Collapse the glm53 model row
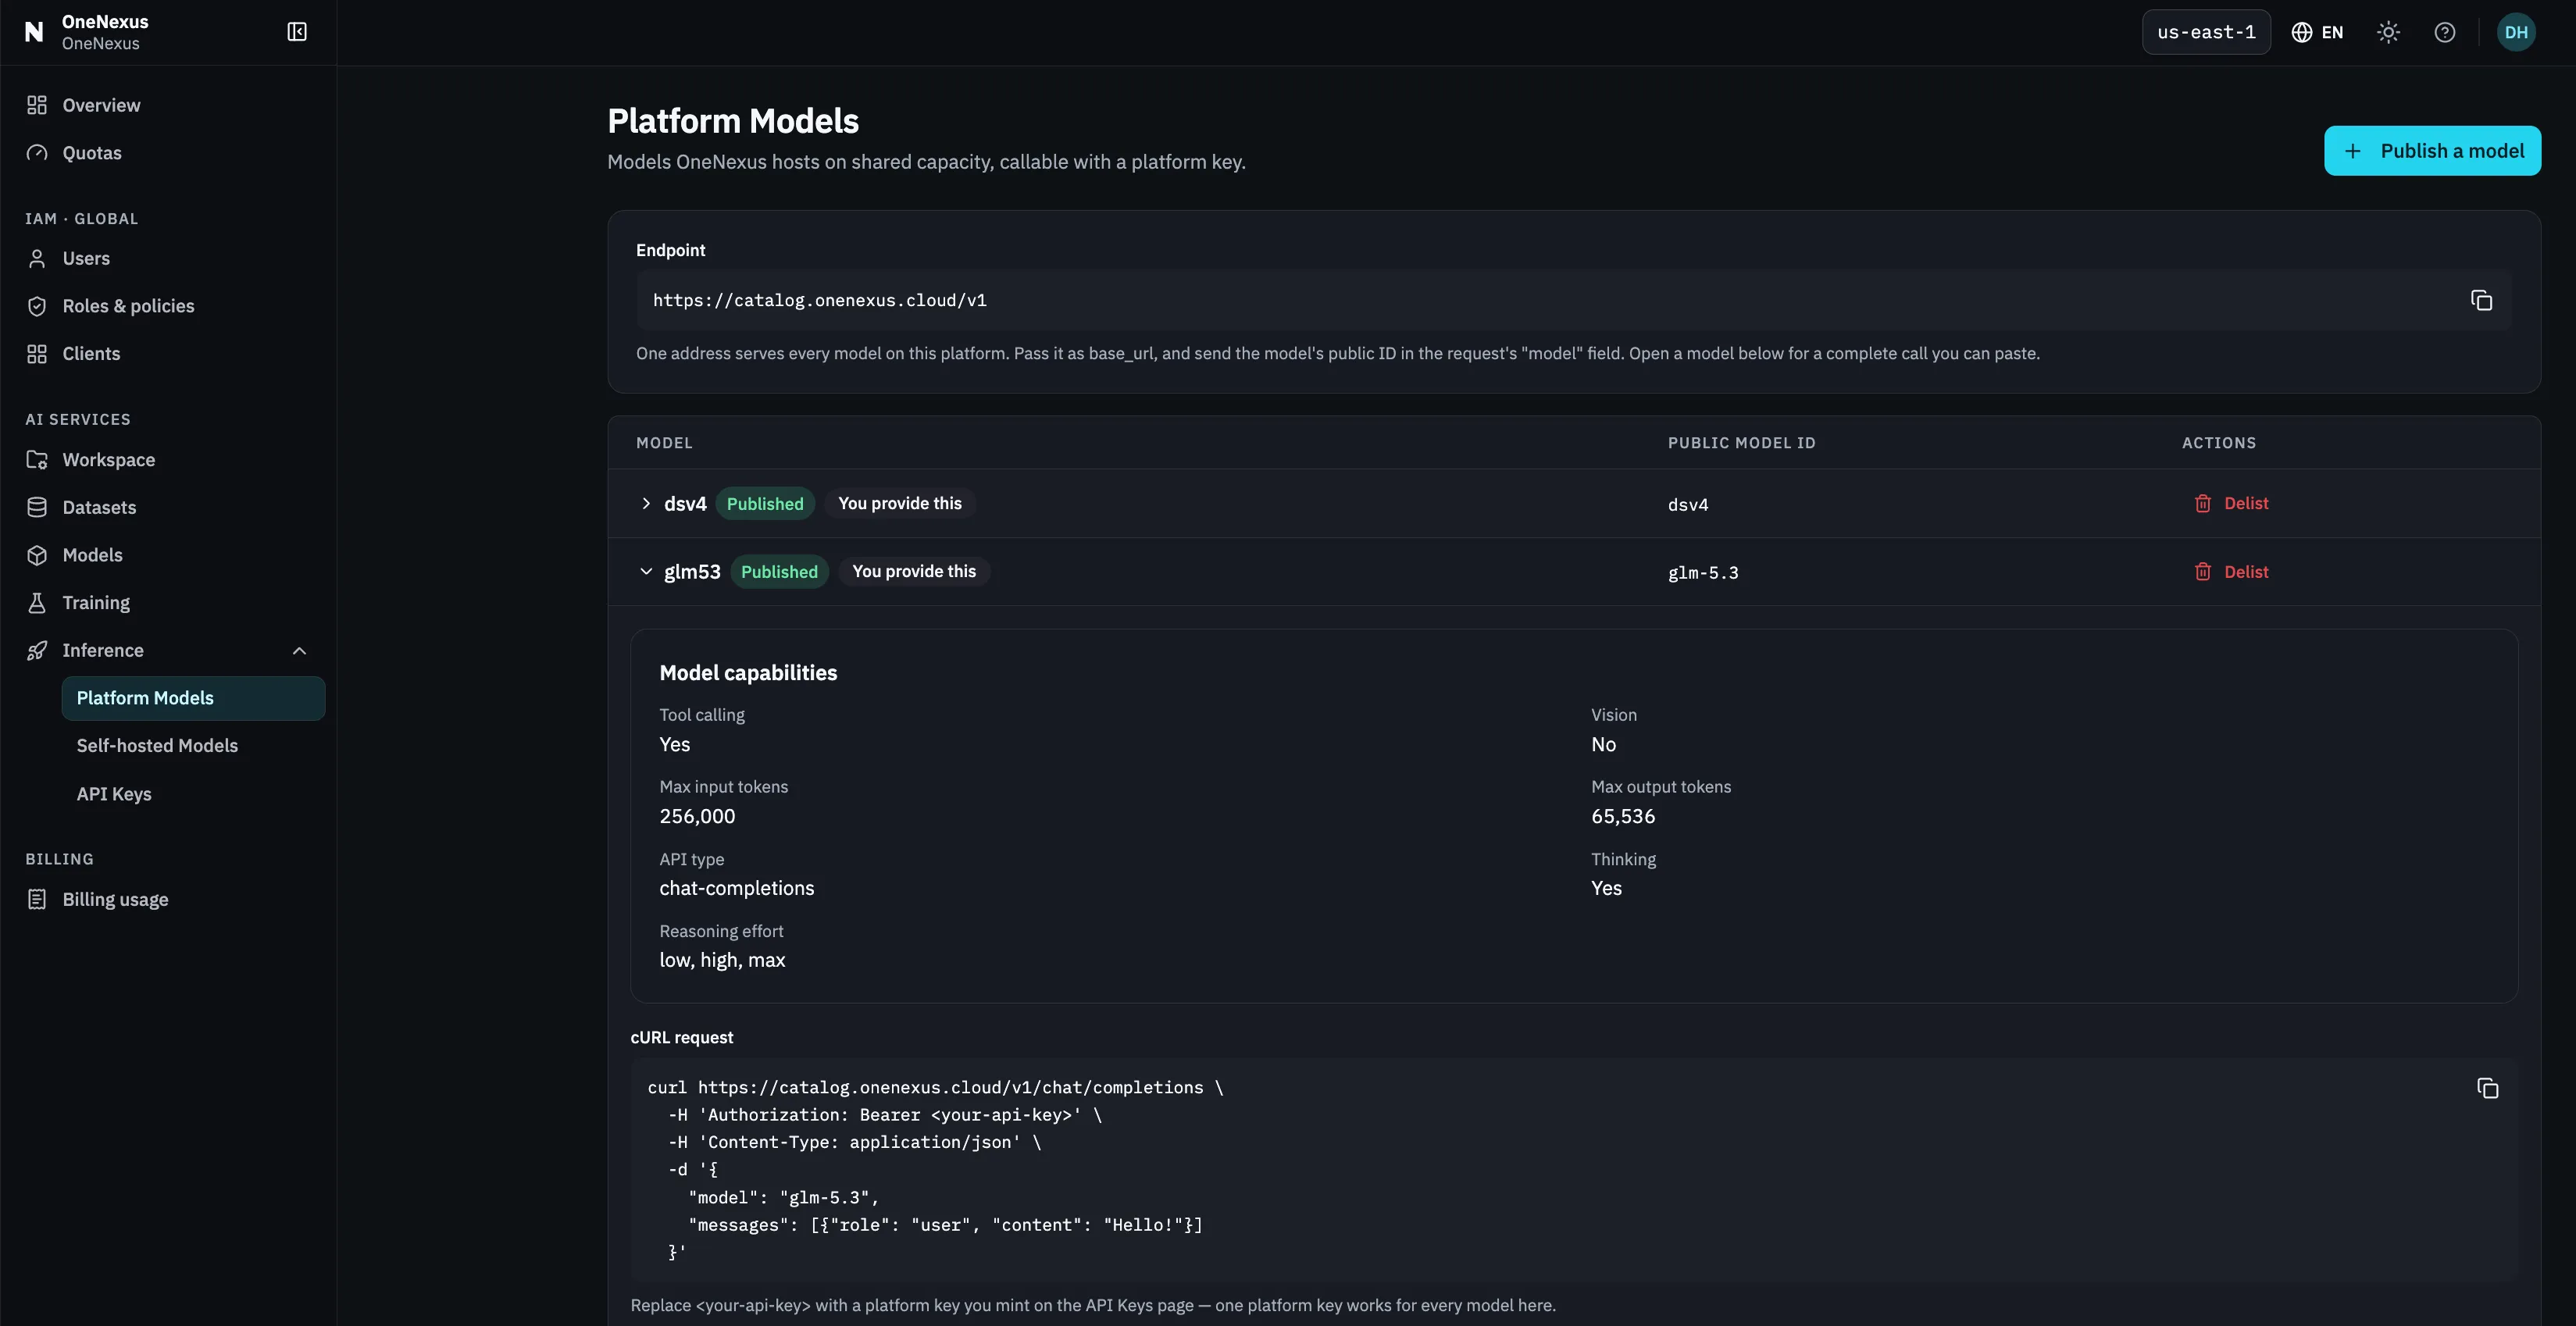 pos(646,571)
